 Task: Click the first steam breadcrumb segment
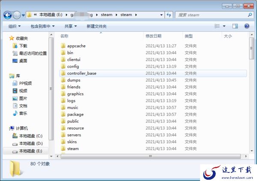click(107, 15)
